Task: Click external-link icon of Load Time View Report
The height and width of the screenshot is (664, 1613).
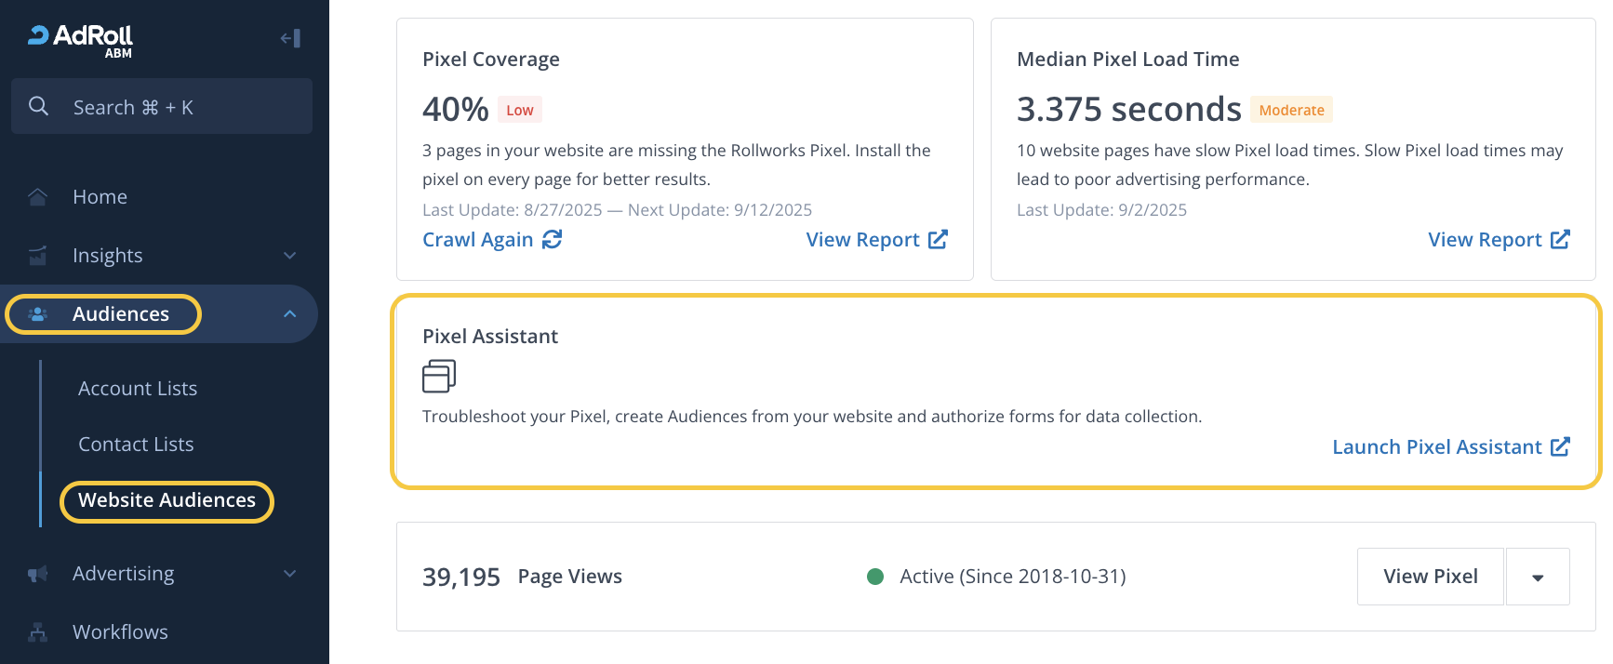Action: click(x=1561, y=239)
